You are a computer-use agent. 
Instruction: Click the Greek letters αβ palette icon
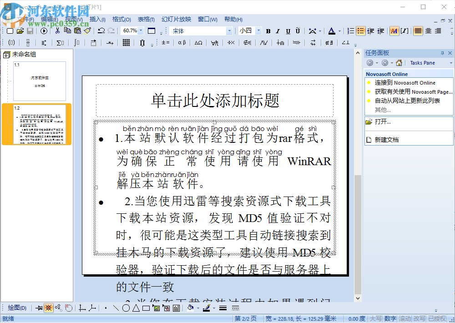[x=182, y=43]
